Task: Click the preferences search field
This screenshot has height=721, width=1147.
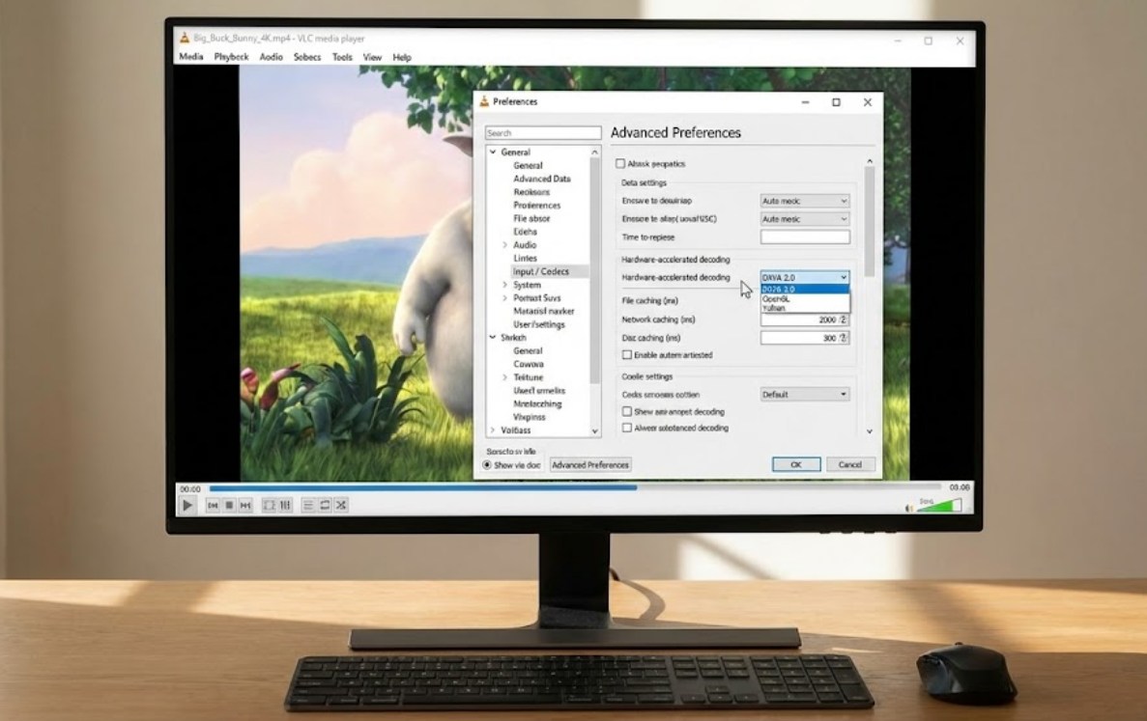Action: (542, 132)
